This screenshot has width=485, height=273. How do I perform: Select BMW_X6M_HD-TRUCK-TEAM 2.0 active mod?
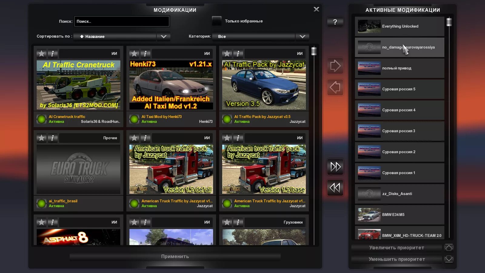(400, 233)
